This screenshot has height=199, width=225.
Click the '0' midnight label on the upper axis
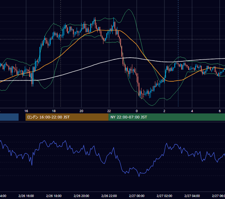point(137,111)
